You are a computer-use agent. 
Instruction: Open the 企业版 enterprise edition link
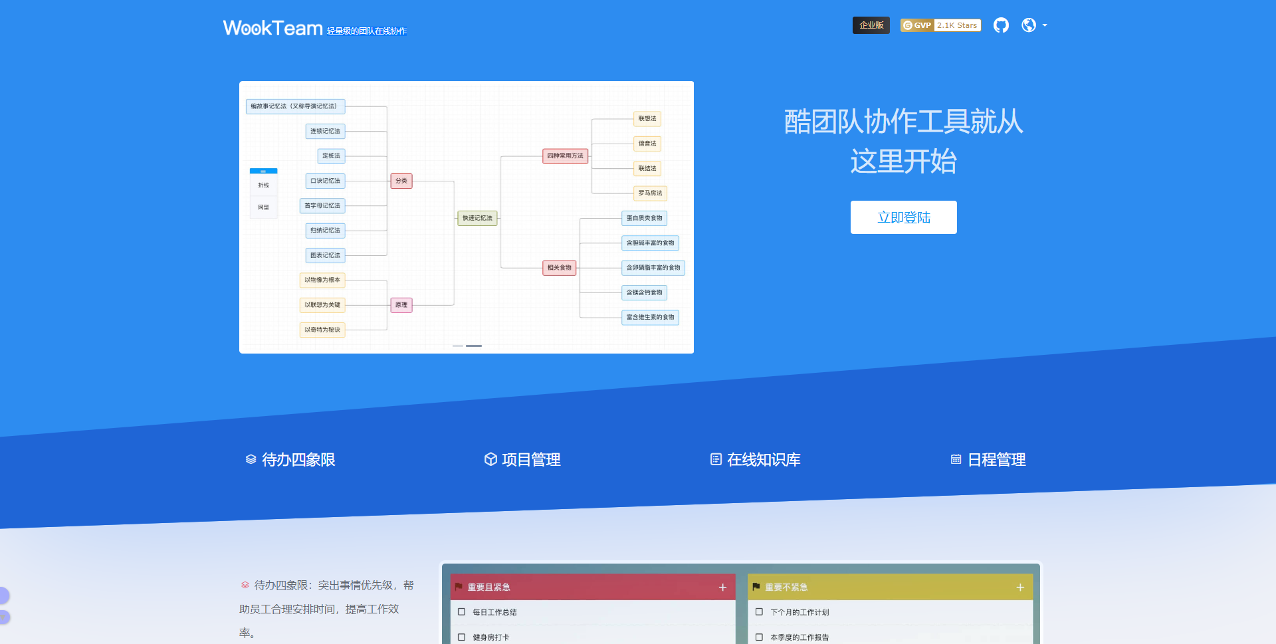tap(871, 25)
